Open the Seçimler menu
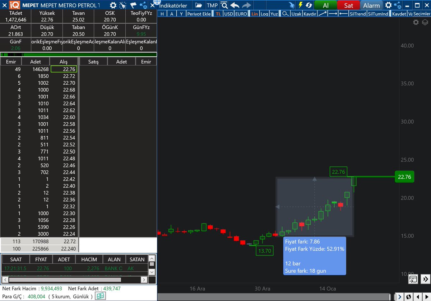 click(421, 14)
